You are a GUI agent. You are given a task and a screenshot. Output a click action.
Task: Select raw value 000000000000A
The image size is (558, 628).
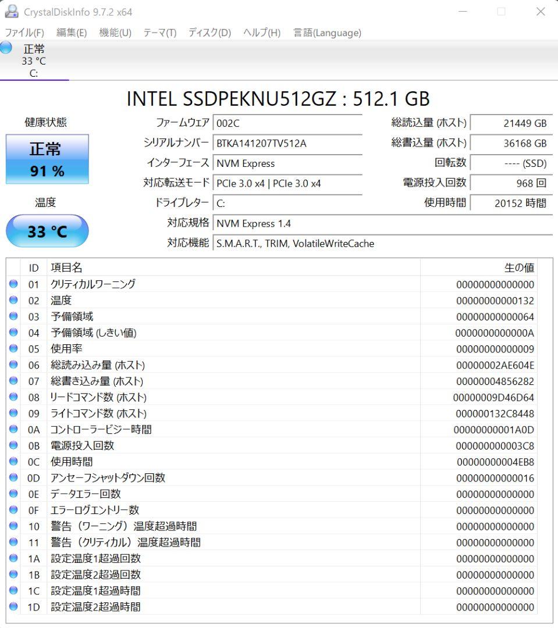point(495,333)
